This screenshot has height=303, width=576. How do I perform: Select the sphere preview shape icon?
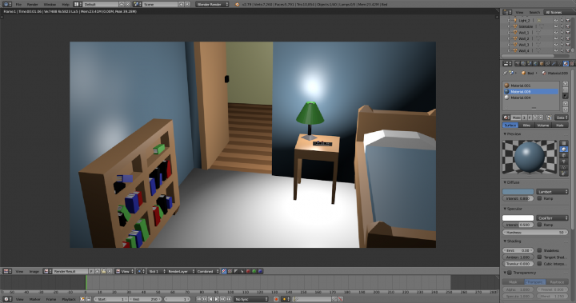click(564, 150)
